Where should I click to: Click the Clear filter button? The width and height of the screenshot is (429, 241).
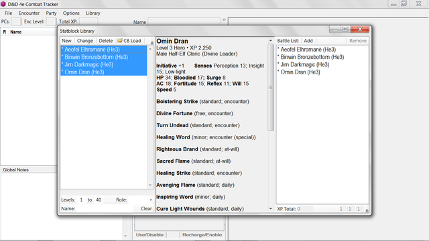pyautogui.click(x=146, y=208)
